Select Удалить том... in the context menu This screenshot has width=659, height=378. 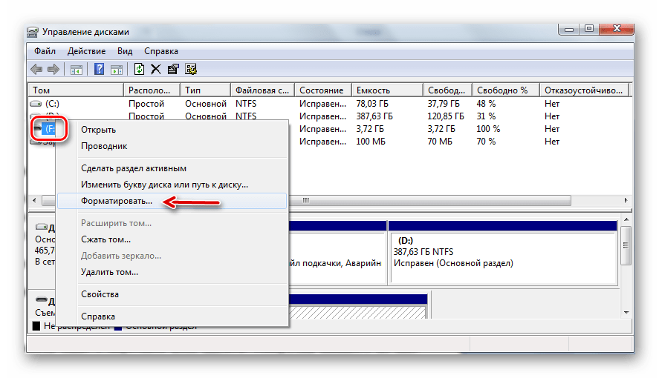pos(109,272)
